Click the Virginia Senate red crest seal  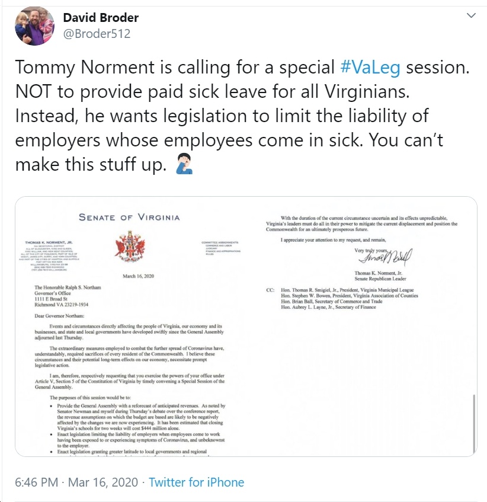(x=130, y=246)
